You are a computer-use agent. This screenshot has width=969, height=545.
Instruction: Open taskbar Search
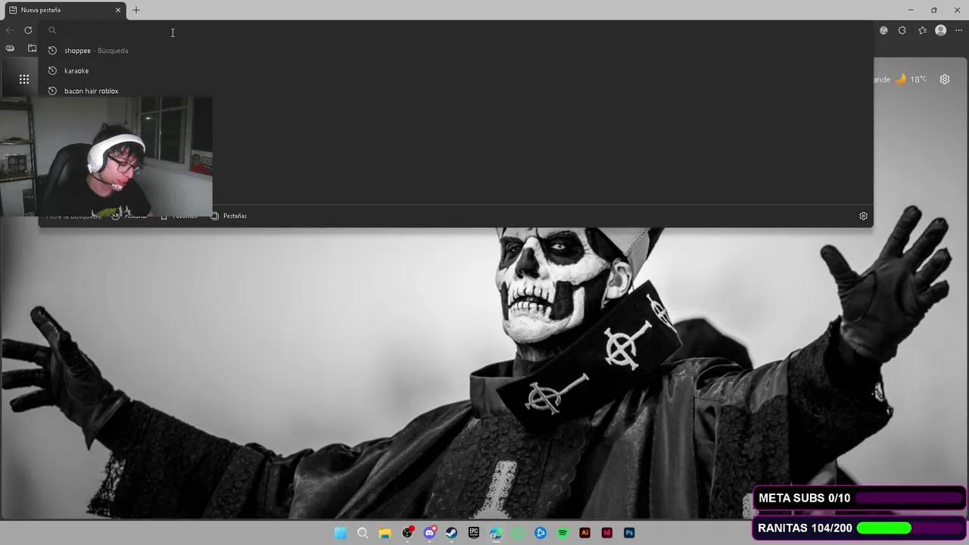tap(363, 533)
